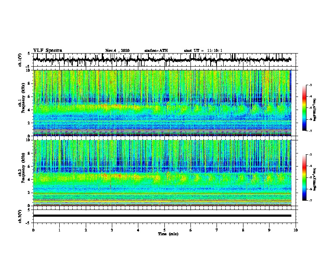333x258 pixels.
Task: Click the black ch.3 signal bar
Action: pyautogui.click(x=162, y=216)
